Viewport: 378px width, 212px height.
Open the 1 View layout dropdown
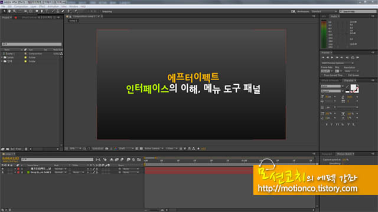[171, 148]
